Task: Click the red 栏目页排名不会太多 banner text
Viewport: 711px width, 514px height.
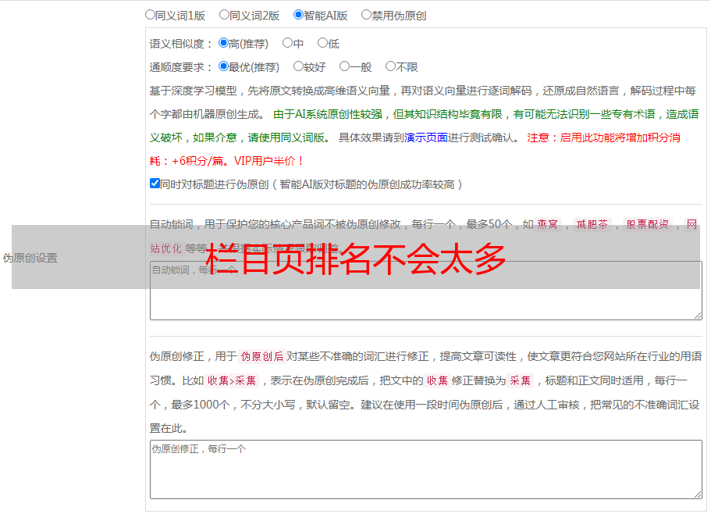Action: (x=356, y=258)
